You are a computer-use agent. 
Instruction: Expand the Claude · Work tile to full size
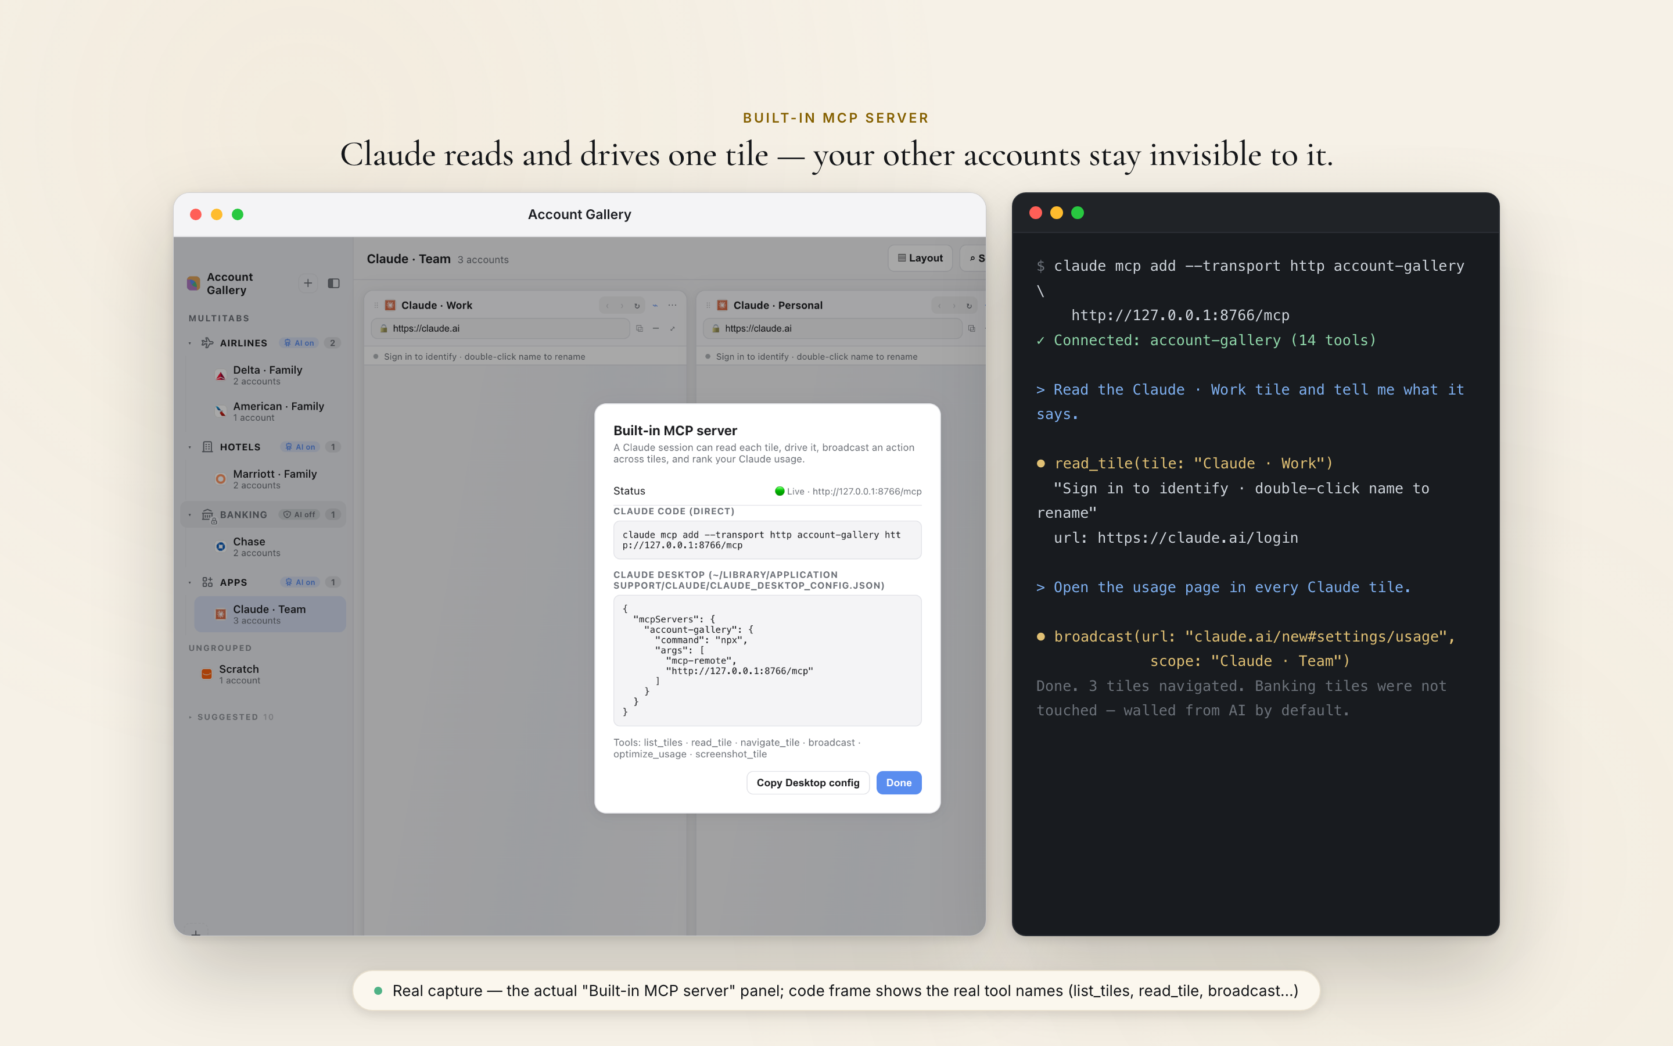pyautogui.click(x=673, y=328)
